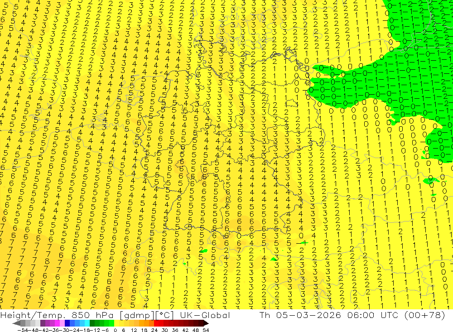The height and width of the screenshot is (332, 453).
Task: Click the left arrow end of color scale
Action: pos(16,323)
